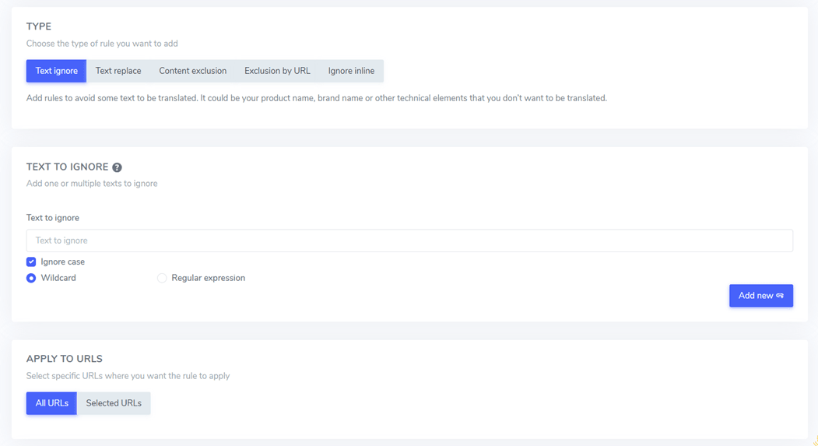Click the help icon beside TEXT TO IGNORE
The image size is (818, 446).
coord(117,167)
